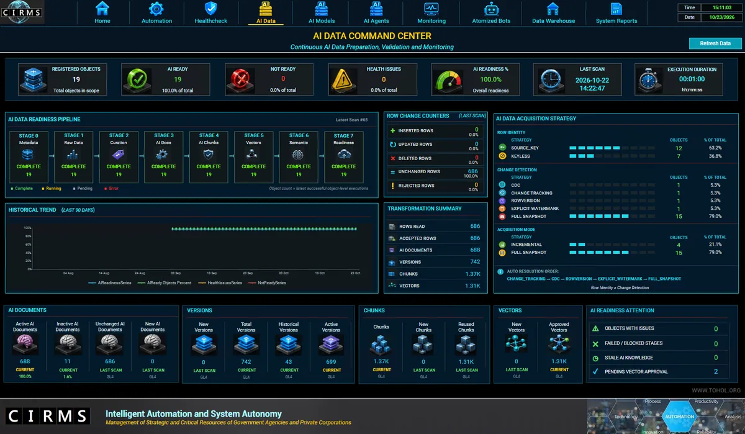This screenshot has height=434, width=745.
Task: Click the INCREMENTAL acquisition mode bar
Action: tap(612, 245)
